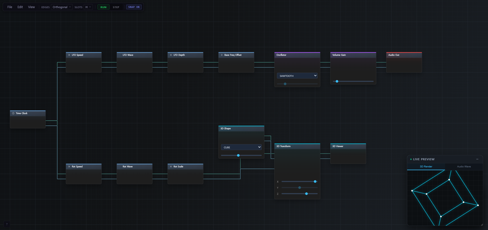Click the multiply icon on LFO Speed node
The height and width of the screenshot is (230, 488).
click(69, 55)
